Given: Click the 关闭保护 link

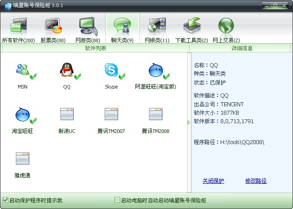Looking at the screenshot, I should tap(214, 181).
